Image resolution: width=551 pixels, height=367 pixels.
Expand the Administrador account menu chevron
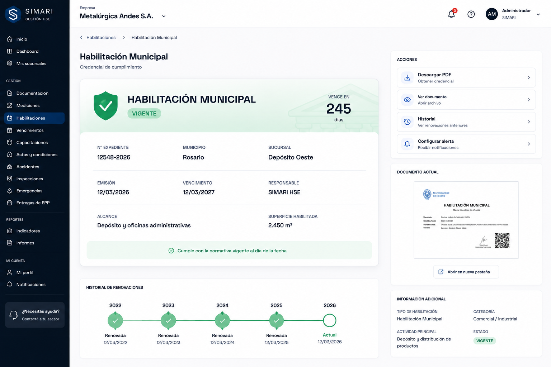point(538,14)
